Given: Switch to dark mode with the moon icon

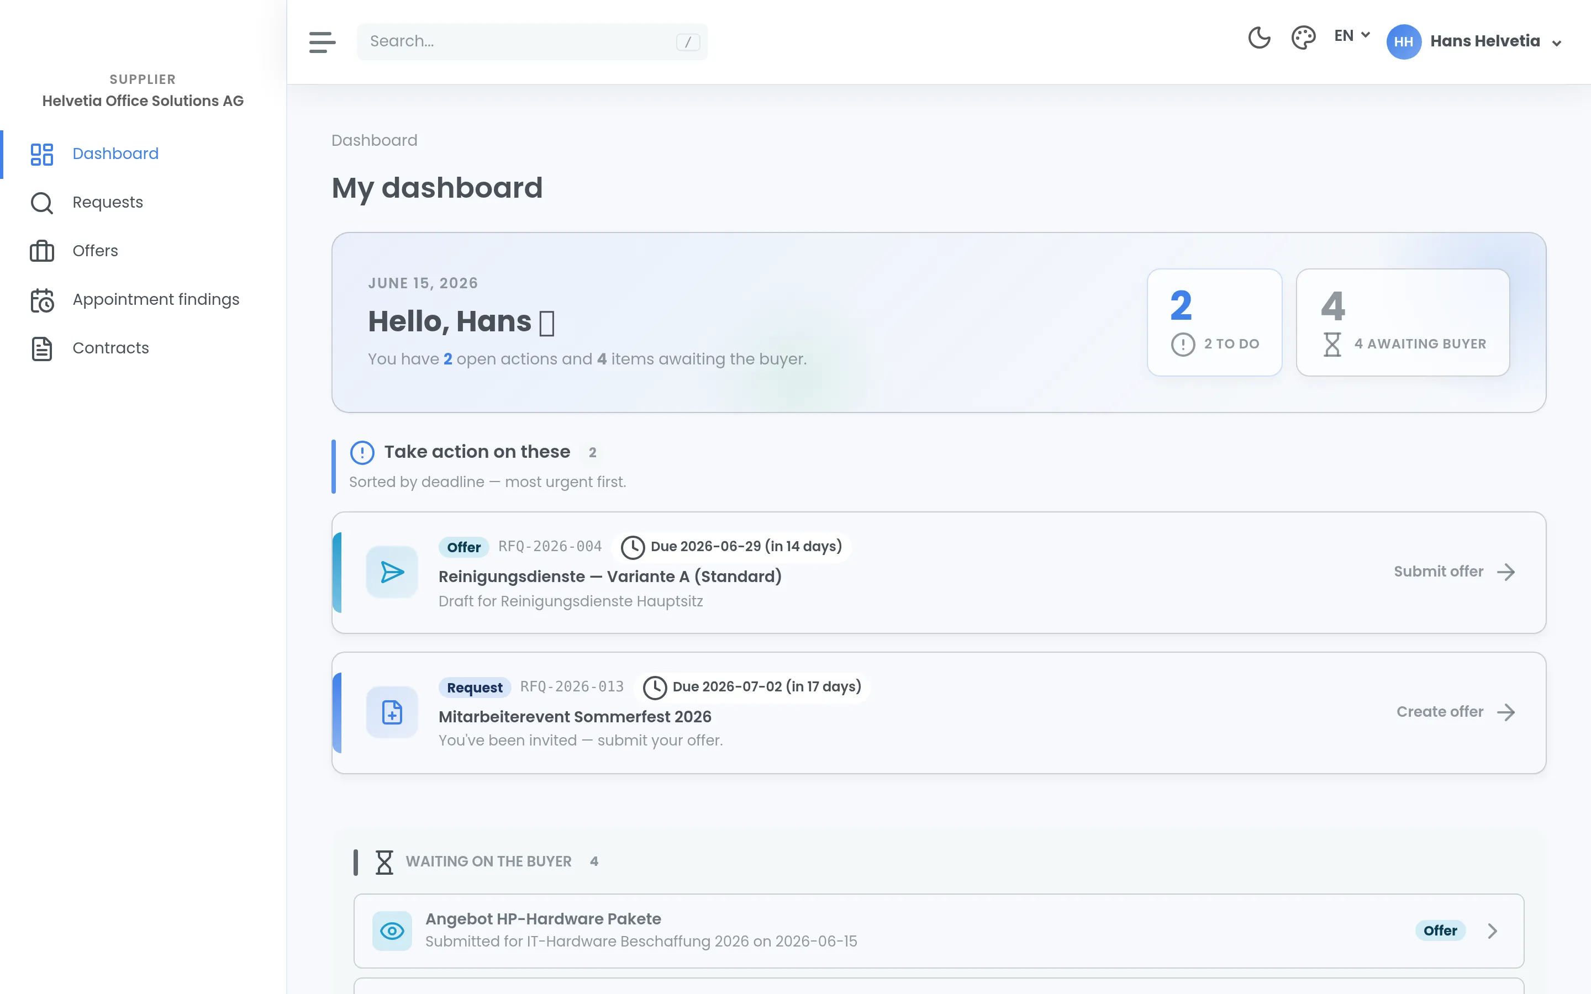Looking at the screenshot, I should (1259, 38).
